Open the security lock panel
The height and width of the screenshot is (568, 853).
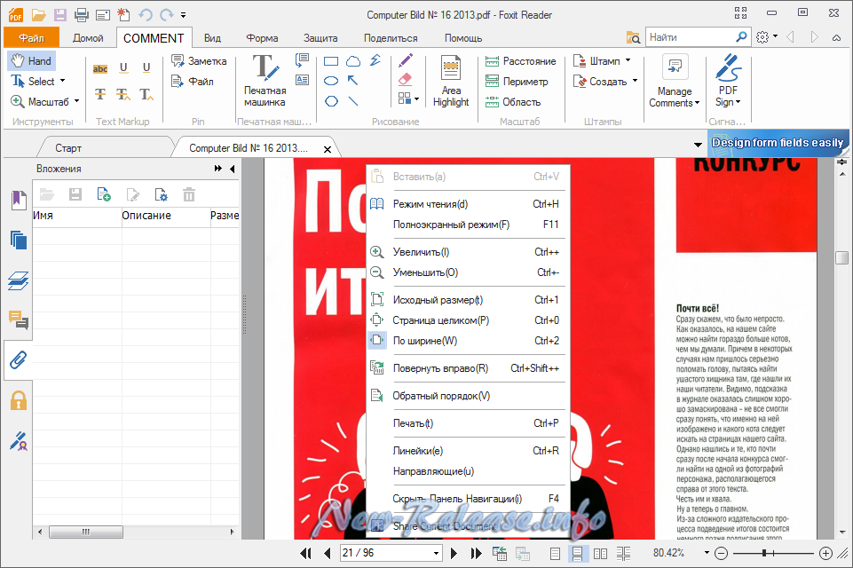(19, 400)
